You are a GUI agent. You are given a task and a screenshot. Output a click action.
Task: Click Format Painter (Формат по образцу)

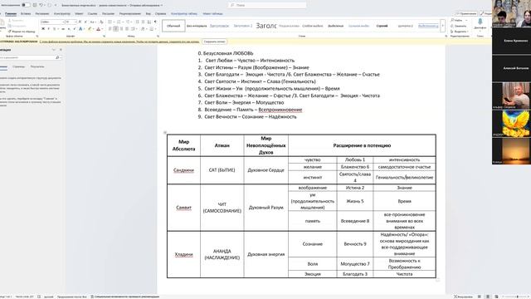click(x=22, y=32)
